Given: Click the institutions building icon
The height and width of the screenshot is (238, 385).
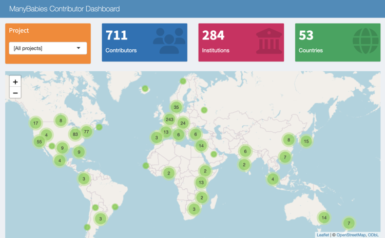Looking at the screenshot, I should point(269,41).
